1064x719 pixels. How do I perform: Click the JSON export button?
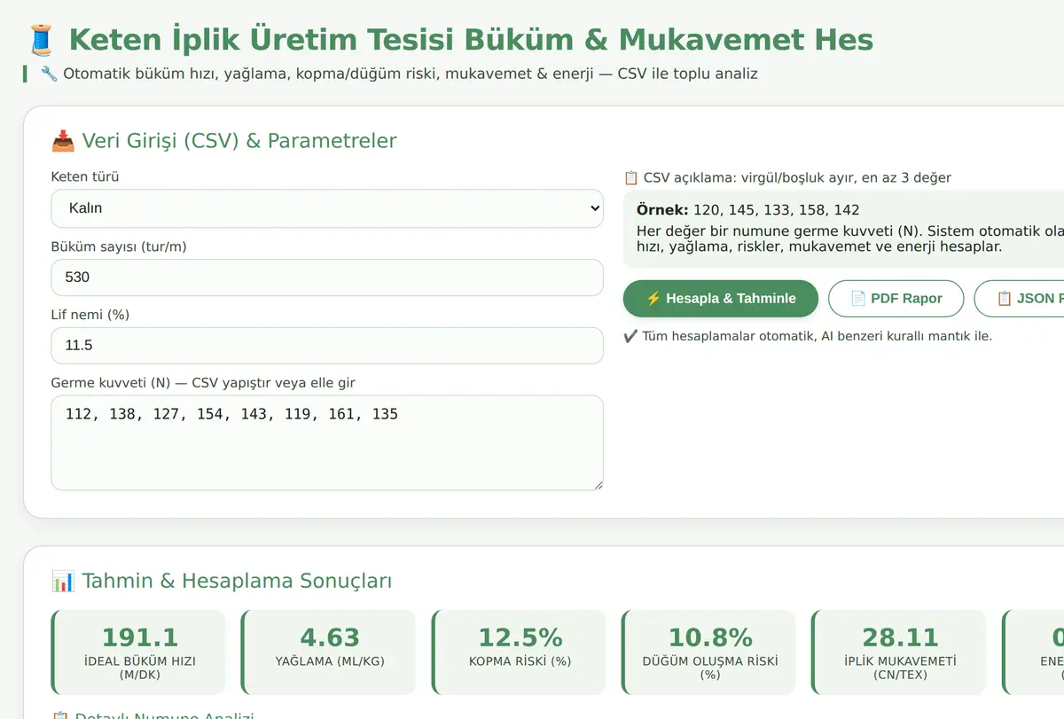click(1020, 299)
